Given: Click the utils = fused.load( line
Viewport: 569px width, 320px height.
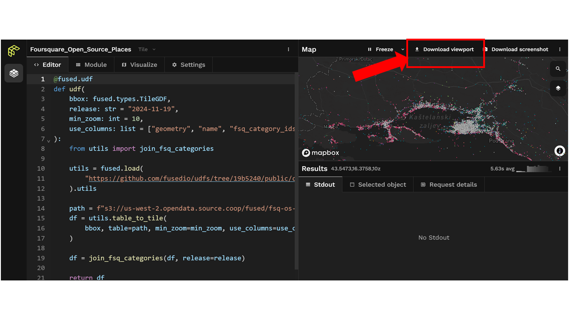Looking at the screenshot, I should pyautogui.click(x=106, y=168).
